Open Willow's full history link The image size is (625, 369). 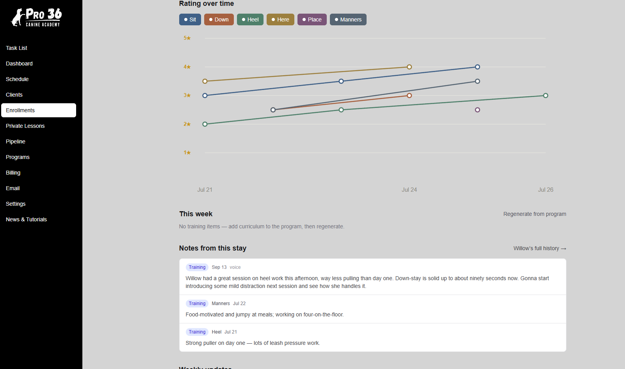(540, 248)
